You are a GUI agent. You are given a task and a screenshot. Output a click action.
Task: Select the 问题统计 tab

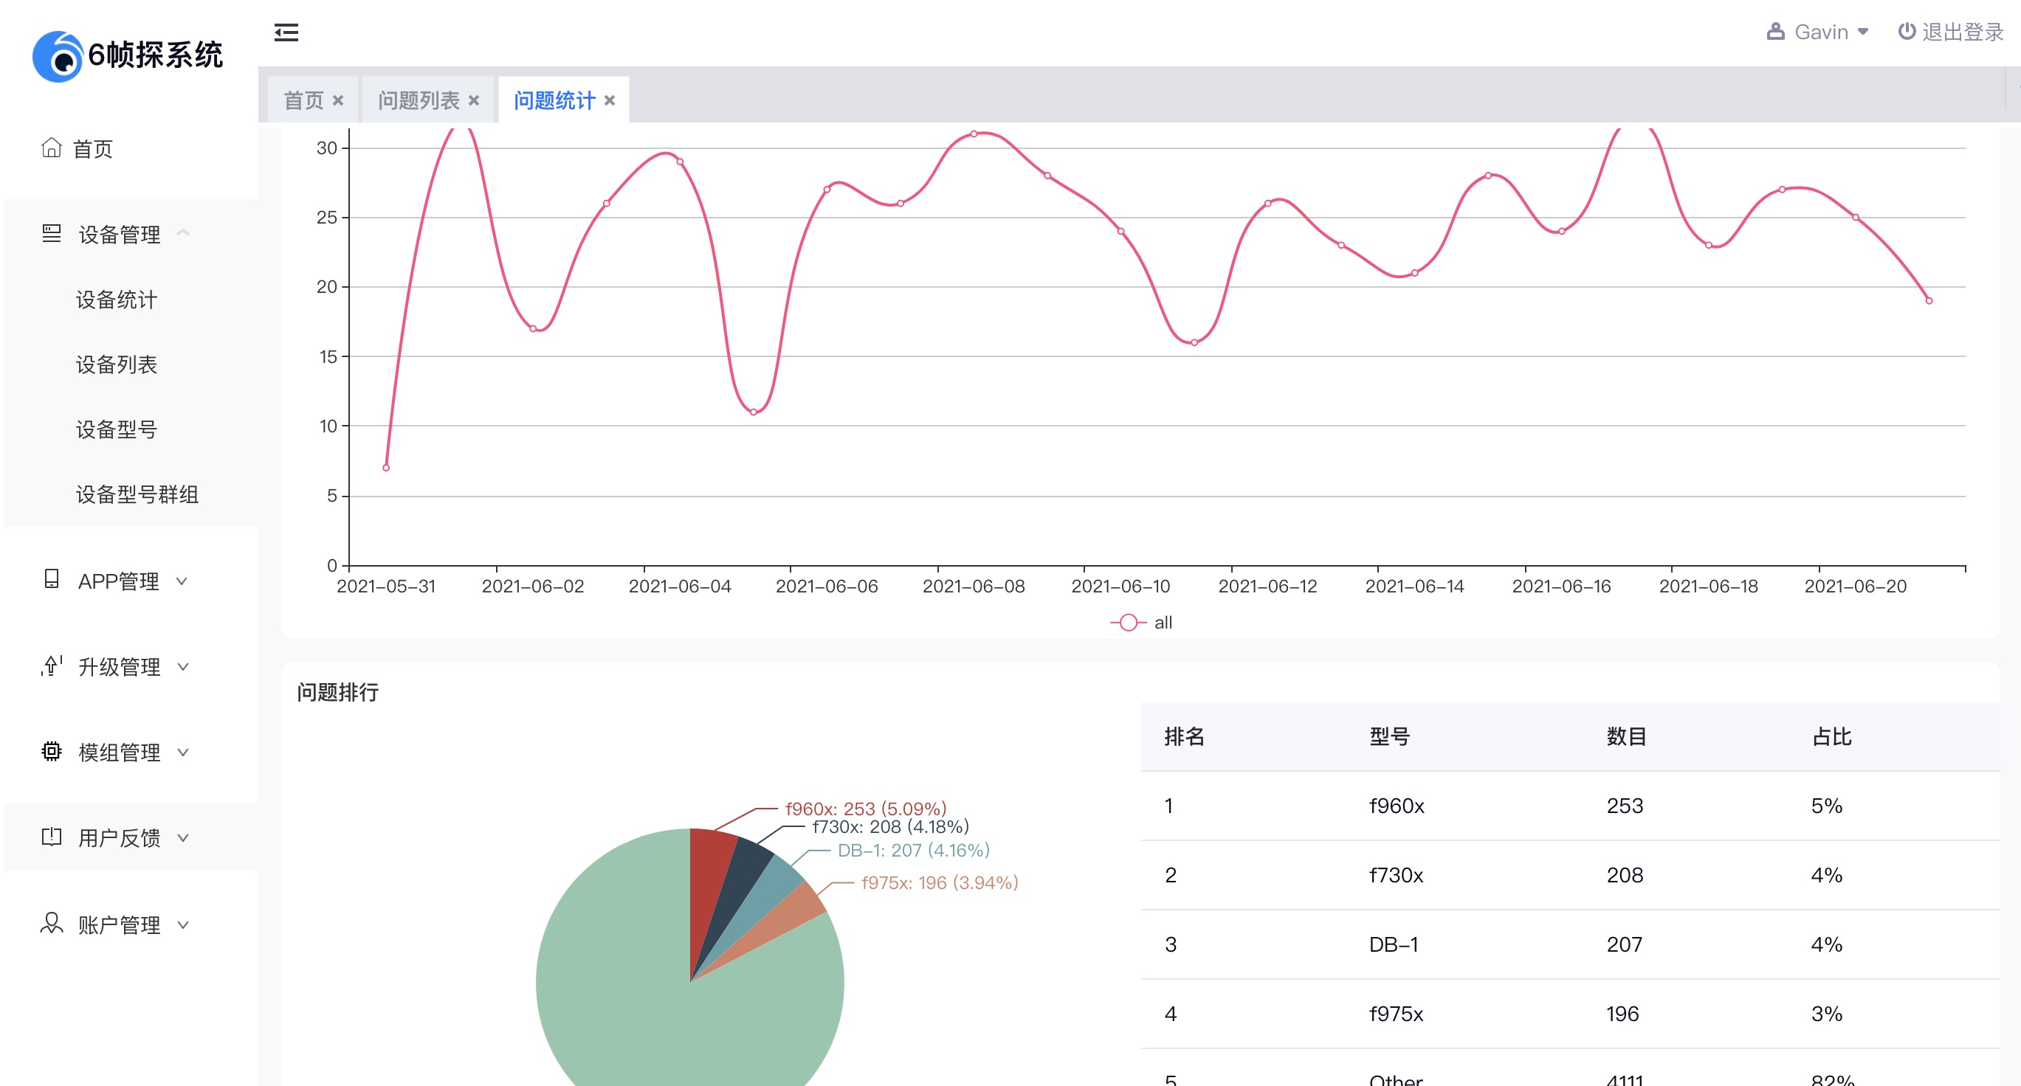click(x=554, y=100)
